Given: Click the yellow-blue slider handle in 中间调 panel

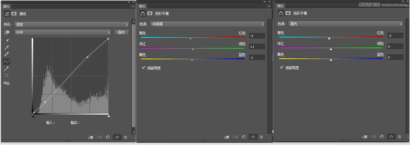Looking at the screenshot, I should 192,61.
